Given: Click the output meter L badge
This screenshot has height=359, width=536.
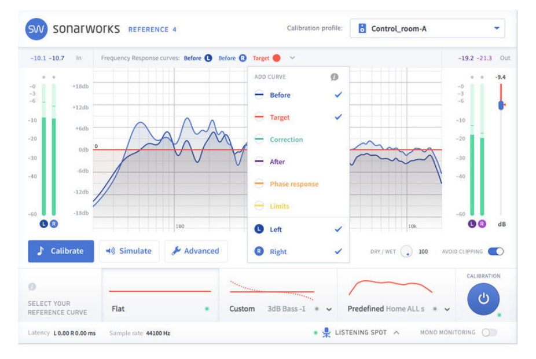Looking at the screenshot, I should pyautogui.click(x=472, y=224).
